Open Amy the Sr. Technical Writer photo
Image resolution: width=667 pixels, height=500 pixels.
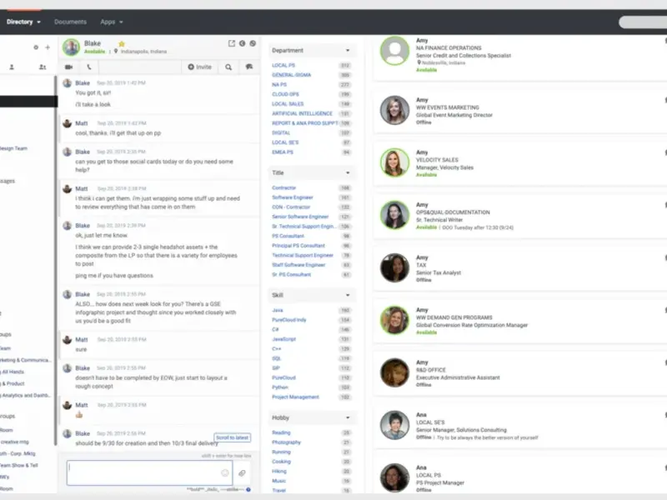pos(394,215)
